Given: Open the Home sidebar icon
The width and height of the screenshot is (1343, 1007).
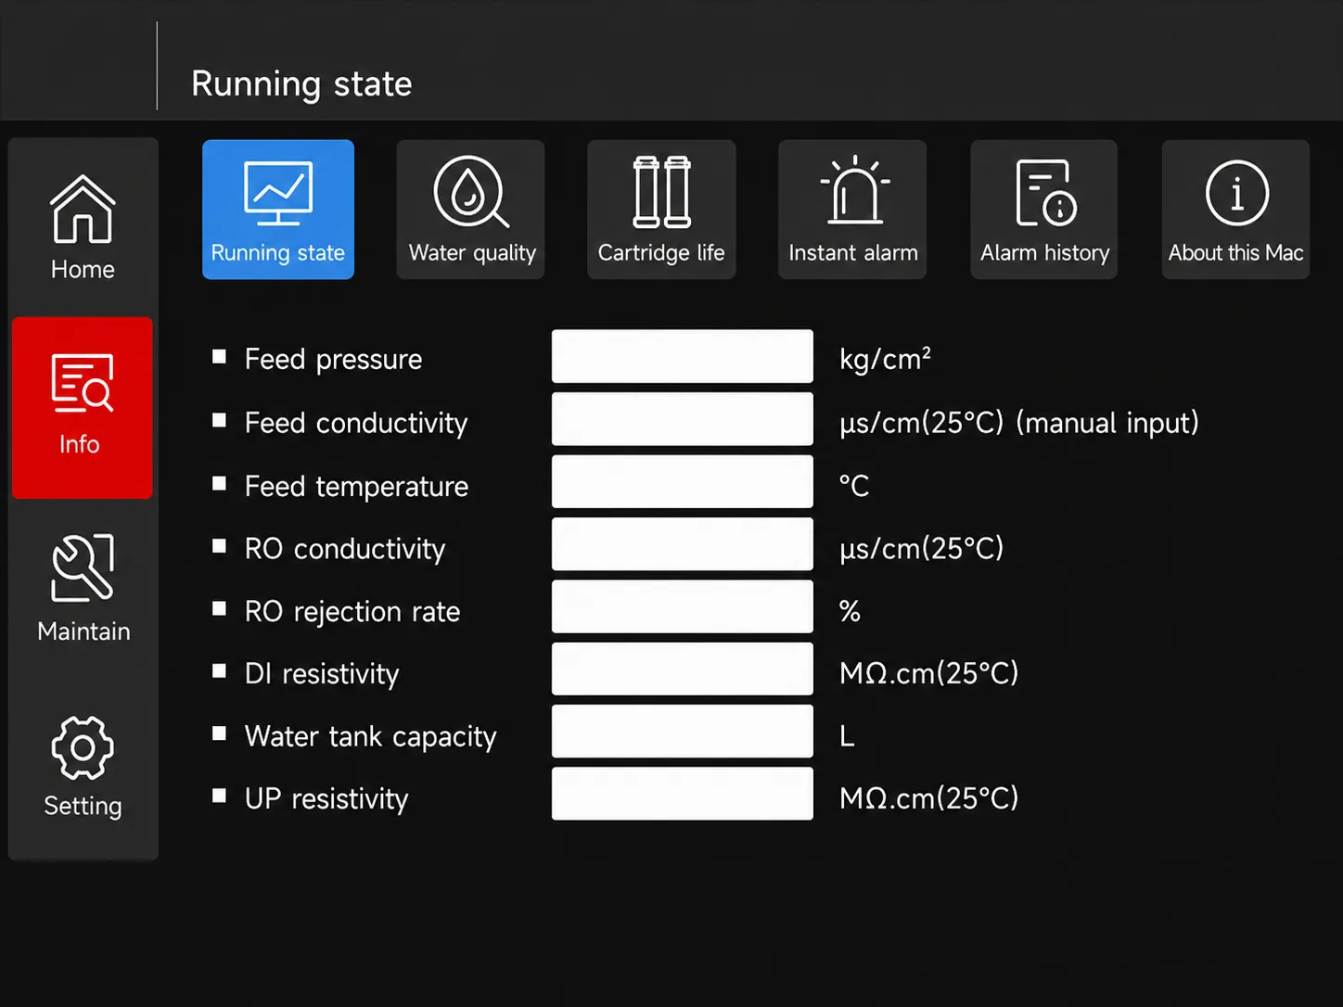Looking at the screenshot, I should point(83,210).
